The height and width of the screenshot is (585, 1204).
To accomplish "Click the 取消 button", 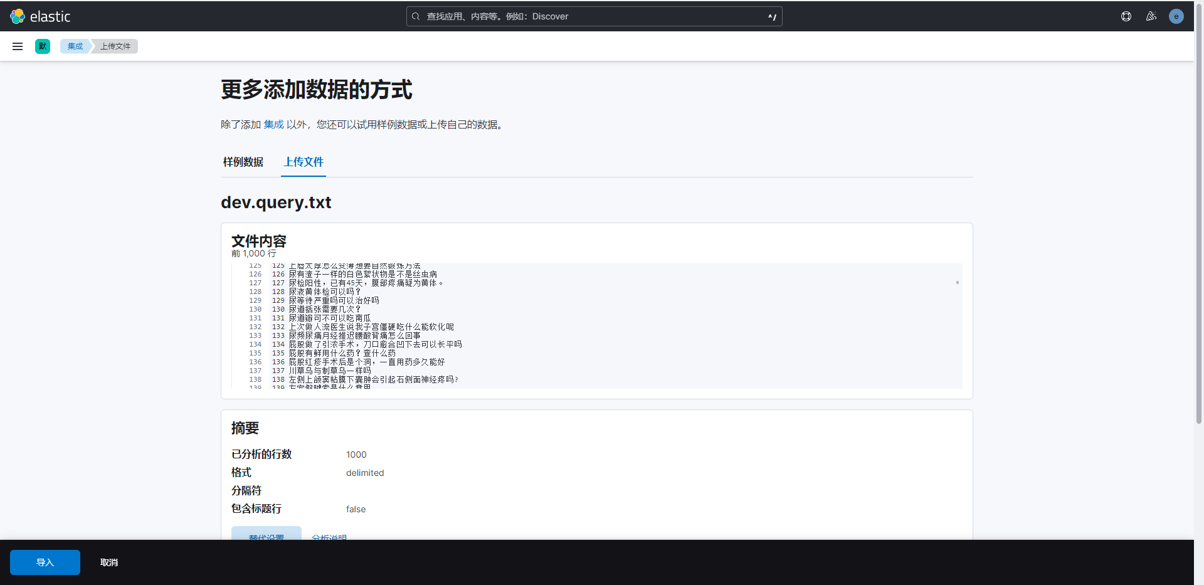I will tap(109, 562).
